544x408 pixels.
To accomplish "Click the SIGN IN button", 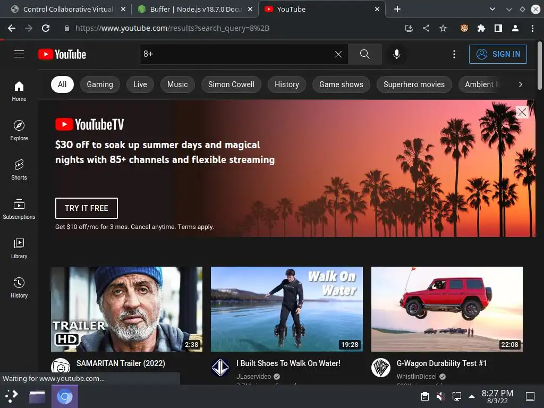I will point(498,54).
